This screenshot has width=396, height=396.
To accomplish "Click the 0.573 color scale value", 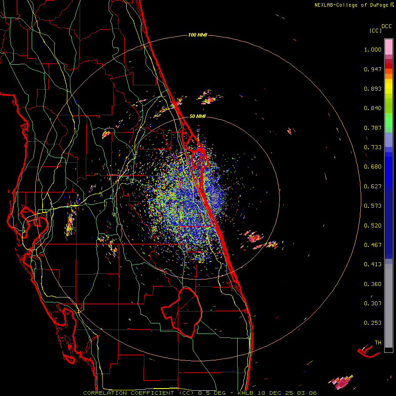I will point(373,206).
